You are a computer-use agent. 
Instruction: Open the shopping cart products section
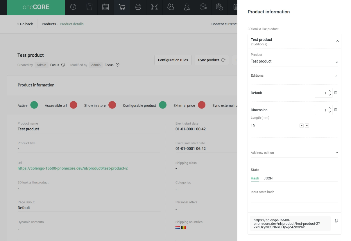point(122,7)
